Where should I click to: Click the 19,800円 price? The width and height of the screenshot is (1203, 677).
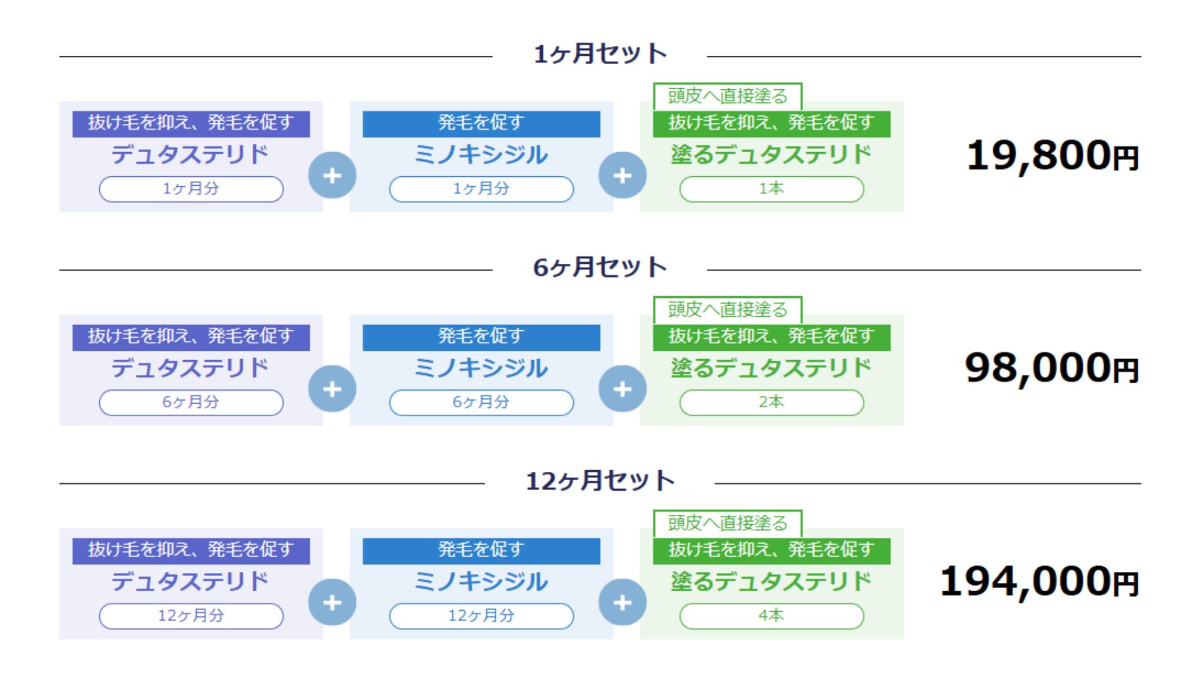click(1053, 156)
